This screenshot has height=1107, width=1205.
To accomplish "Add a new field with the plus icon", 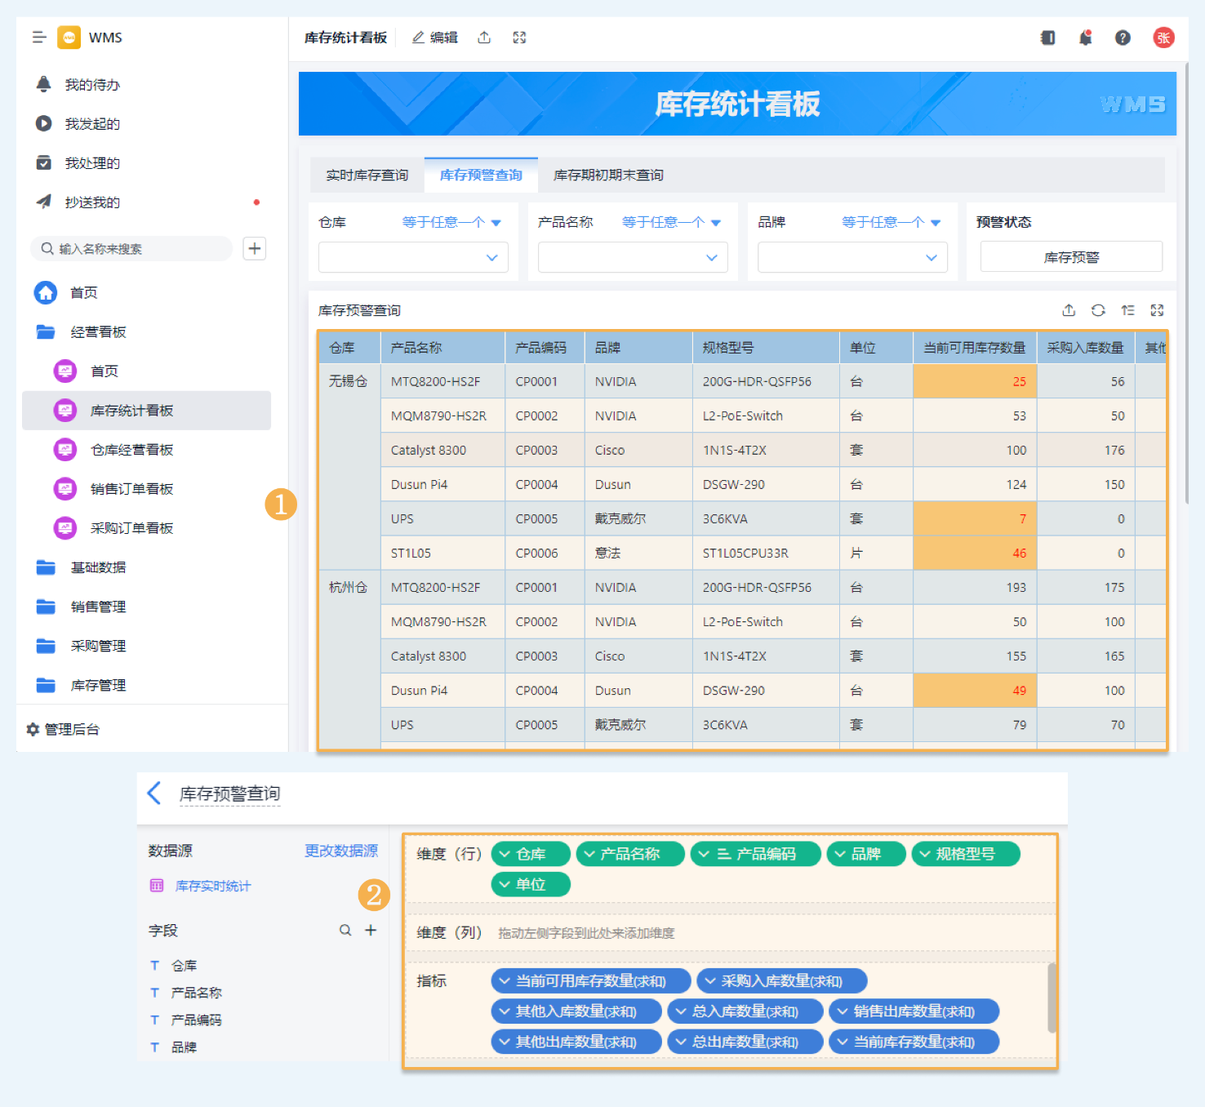I will pos(371,930).
